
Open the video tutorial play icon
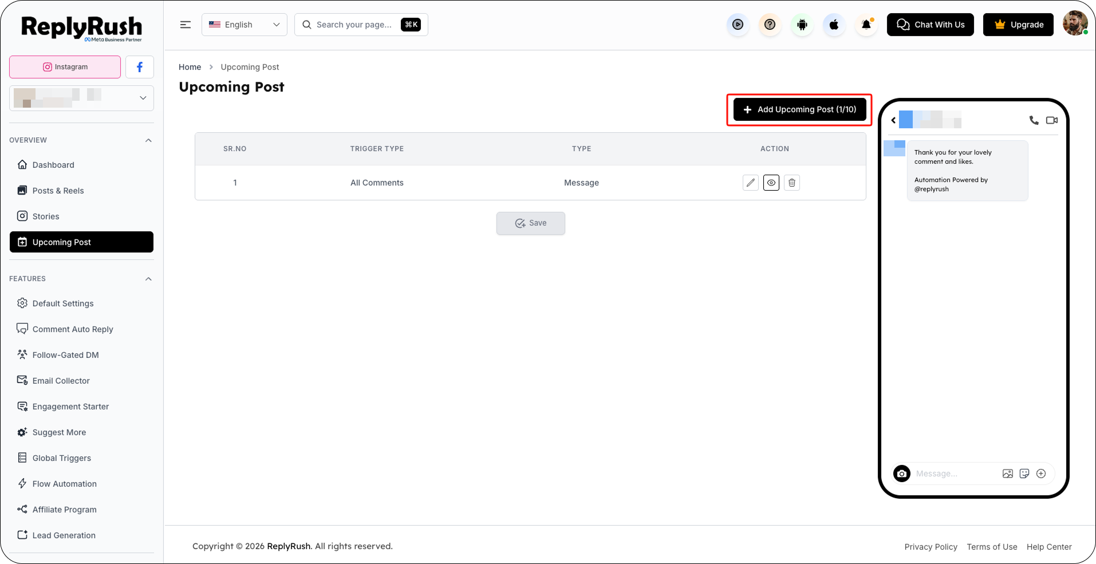[738, 25]
